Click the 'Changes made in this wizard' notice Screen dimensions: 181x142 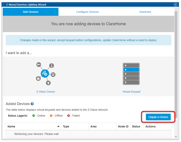click(88, 40)
